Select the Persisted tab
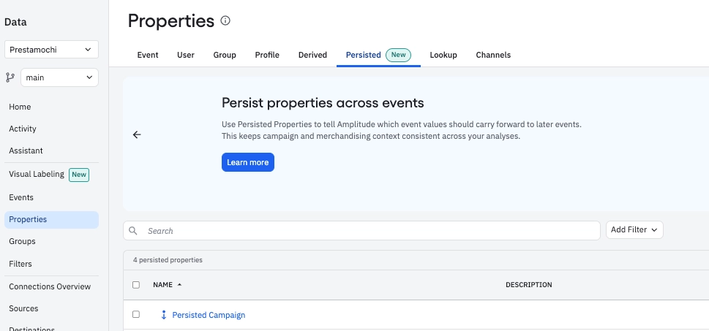The image size is (709, 331). tap(378, 55)
